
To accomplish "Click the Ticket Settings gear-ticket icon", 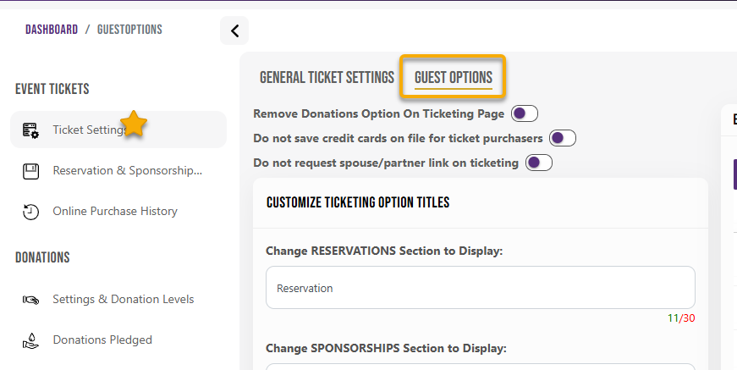I will pyautogui.click(x=30, y=130).
